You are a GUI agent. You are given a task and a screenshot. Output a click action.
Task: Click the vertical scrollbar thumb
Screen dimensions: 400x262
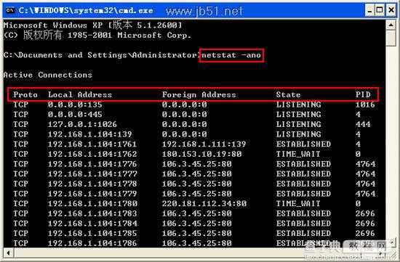[x=391, y=38]
